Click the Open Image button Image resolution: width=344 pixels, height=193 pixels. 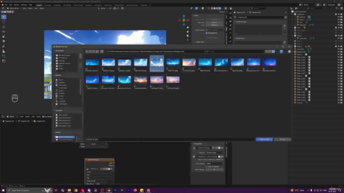(264, 139)
